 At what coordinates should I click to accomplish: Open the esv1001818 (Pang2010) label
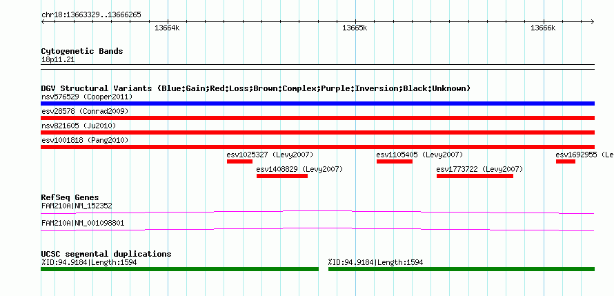pos(85,140)
